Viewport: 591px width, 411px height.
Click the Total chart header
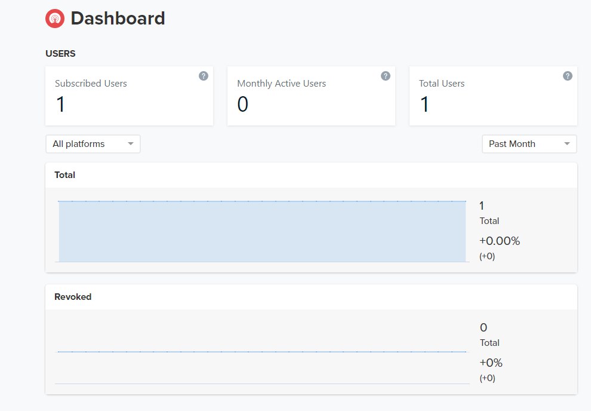click(65, 175)
